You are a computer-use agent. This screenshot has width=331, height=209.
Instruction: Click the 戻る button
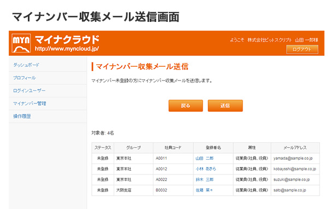click(186, 106)
